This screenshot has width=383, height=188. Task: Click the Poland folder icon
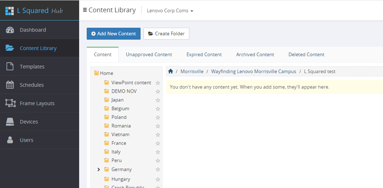coord(106,117)
